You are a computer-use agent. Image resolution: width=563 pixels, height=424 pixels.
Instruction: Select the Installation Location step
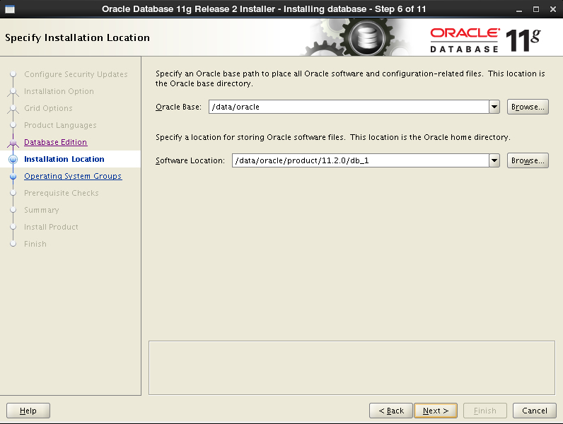tap(64, 159)
